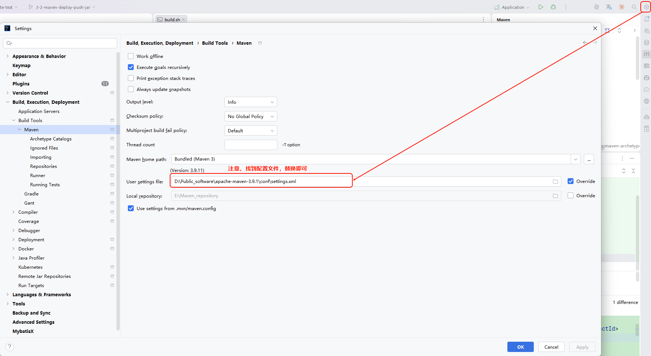Image resolution: width=651 pixels, height=356 pixels.
Task: Enable Always update snapshots
Action: tap(131, 89)
